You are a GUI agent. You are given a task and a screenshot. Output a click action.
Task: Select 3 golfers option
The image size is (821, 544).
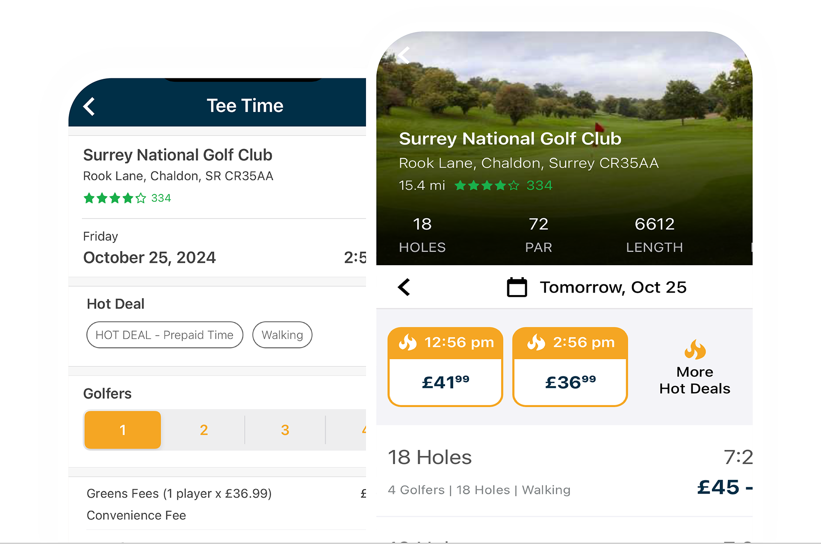pyautogui.click(x=285, y=430)
